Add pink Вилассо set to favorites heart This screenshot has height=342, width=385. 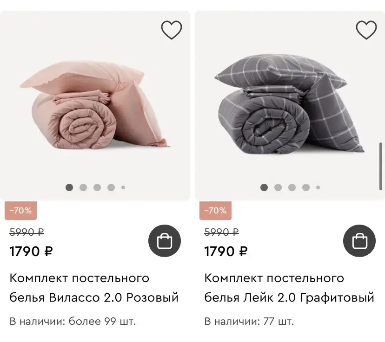click(x=172, y=30)
